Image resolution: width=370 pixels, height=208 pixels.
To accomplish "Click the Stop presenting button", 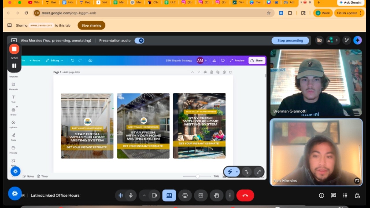I will click(x=290, y=40).
